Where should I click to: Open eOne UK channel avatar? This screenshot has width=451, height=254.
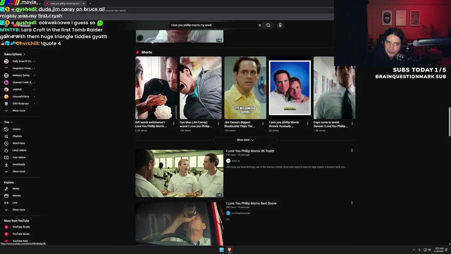[228, 161]
